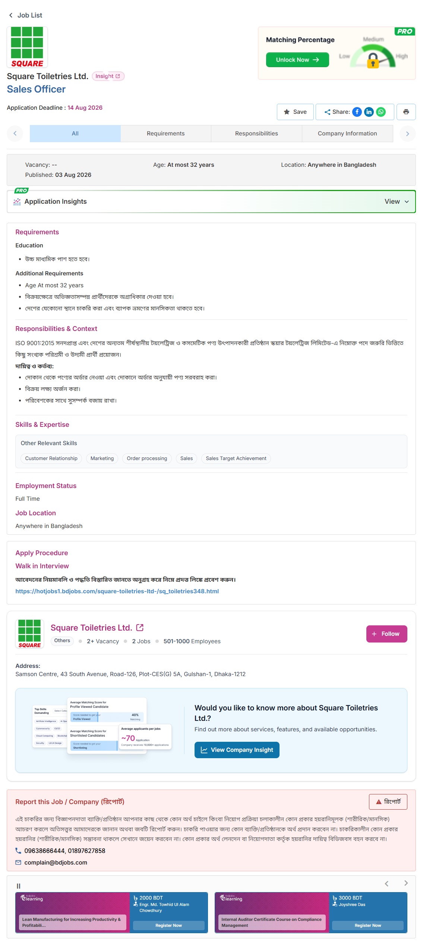Share job via LinkedIn icon

[369, 112]
